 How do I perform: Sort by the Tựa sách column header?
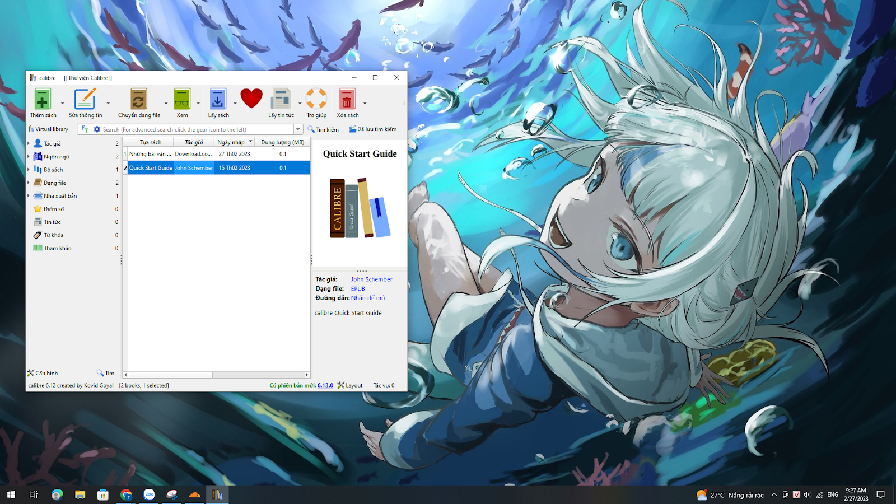click(x=151, y=142)
